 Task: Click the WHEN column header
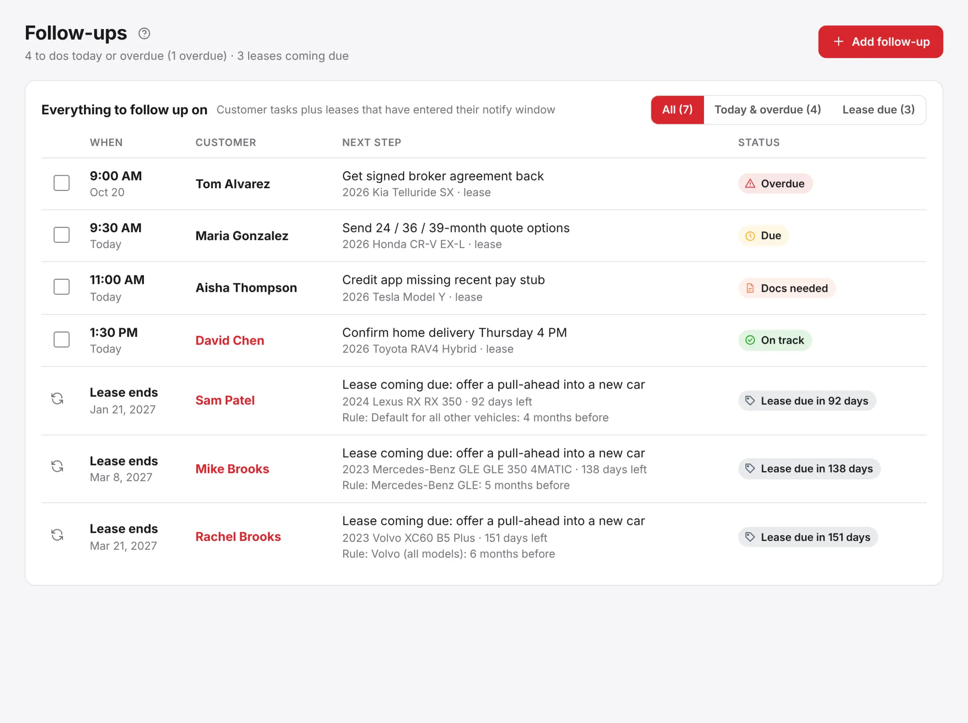tap(106, 142)
